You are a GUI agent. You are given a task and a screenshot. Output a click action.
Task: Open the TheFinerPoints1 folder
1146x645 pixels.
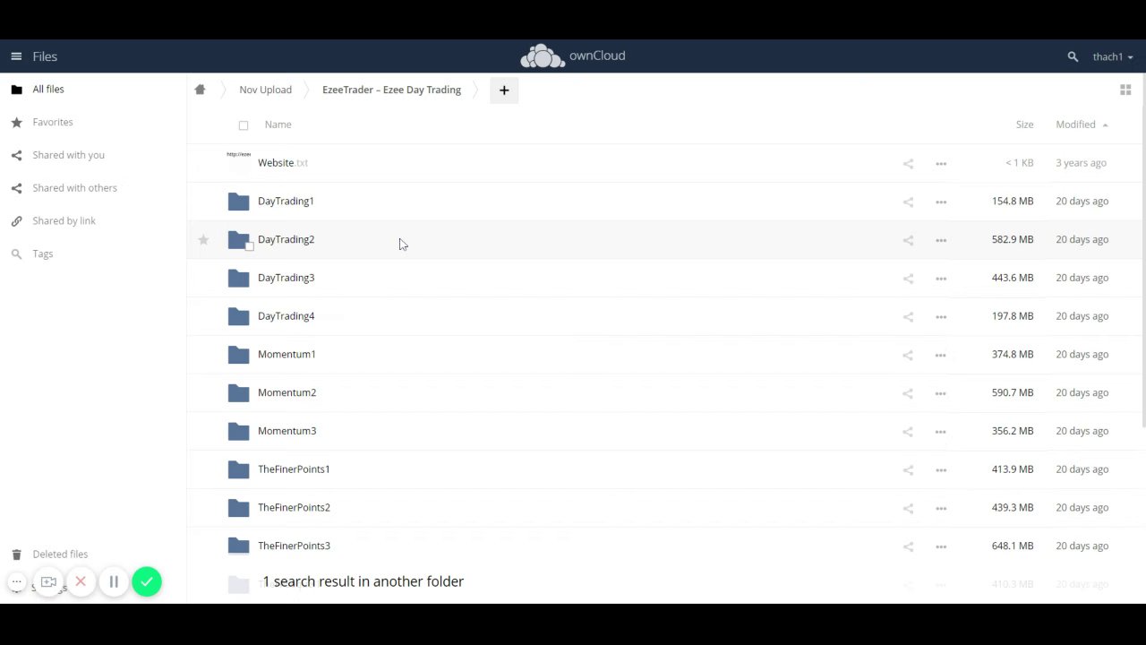294,469
